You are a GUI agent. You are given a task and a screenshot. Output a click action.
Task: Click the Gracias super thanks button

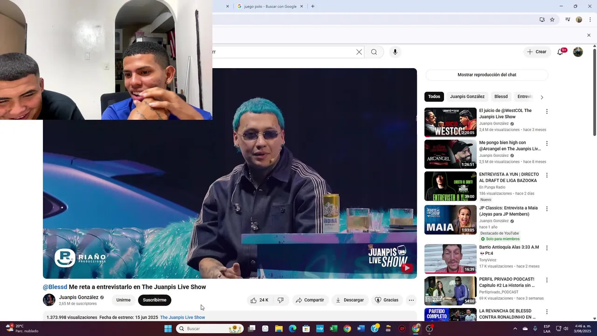[x=387, y=300]
